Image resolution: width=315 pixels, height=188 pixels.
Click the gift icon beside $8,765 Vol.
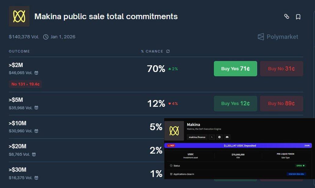click(x=34, y=154)
